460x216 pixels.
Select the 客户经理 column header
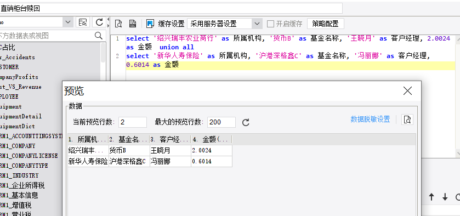point(171,139)
